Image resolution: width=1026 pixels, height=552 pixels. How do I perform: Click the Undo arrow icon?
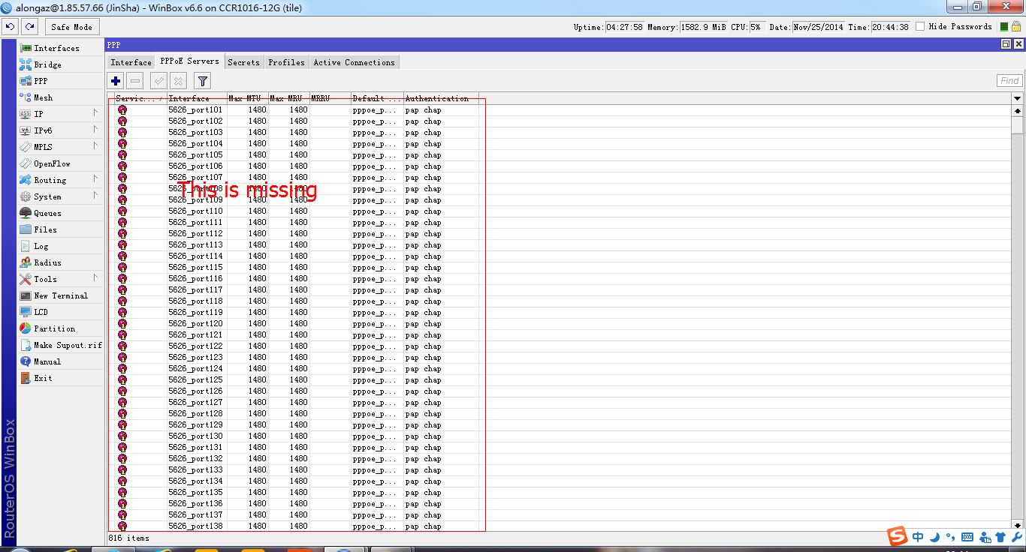point(10,26)
